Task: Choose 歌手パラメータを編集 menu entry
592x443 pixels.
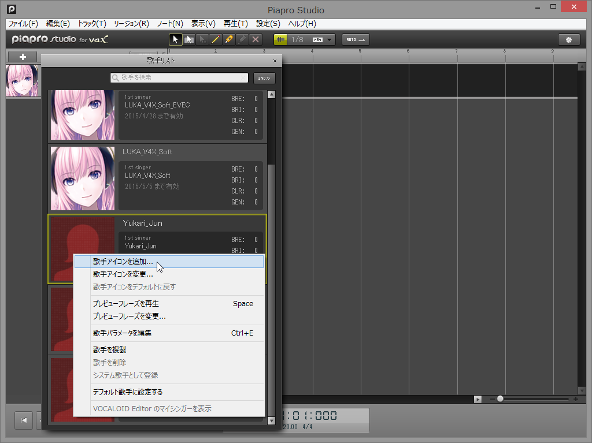Action: [x=169, y=333]
